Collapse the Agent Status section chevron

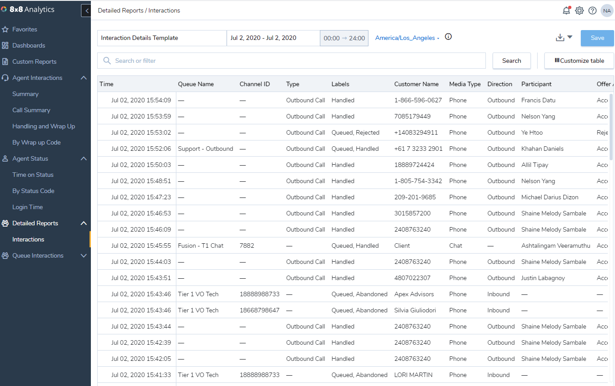point(84,158)
